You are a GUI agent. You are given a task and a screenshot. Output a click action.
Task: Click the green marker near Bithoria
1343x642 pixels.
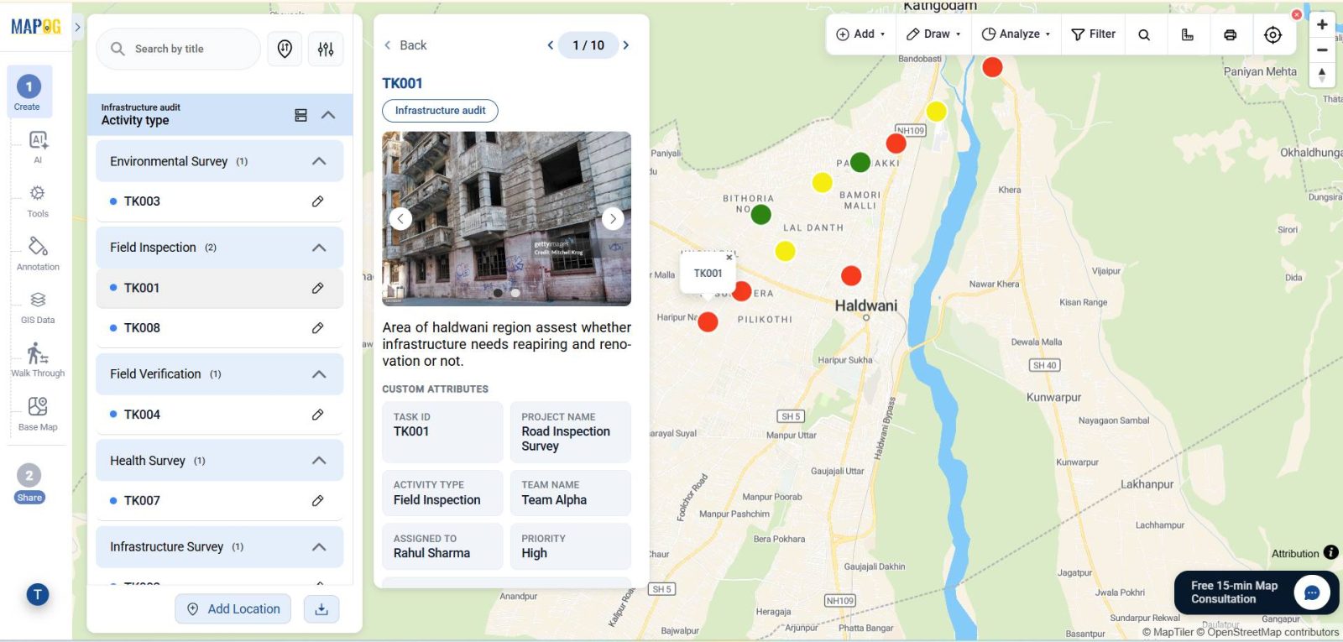pos(761,215)
